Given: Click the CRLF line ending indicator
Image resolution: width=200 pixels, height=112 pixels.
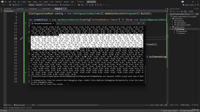Looking at the screenshot, I should 166,105.
